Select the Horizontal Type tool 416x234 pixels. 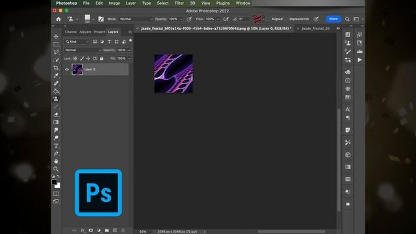tap(56, 146)
